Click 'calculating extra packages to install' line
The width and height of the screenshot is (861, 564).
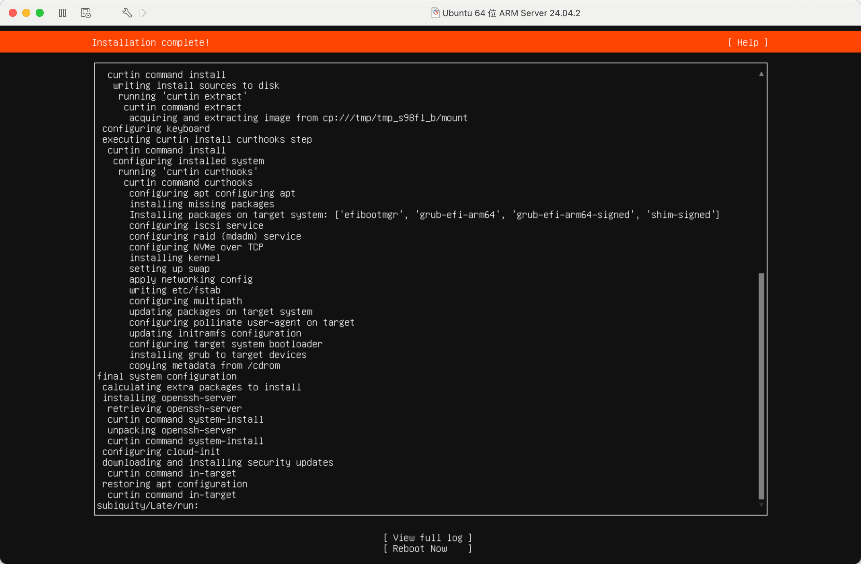(x=201, y=387)
